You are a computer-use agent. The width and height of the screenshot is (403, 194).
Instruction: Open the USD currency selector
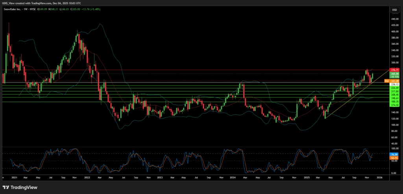tap(393, 9)
